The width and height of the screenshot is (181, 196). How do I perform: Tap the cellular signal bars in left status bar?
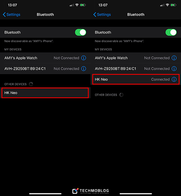[71, 5]
